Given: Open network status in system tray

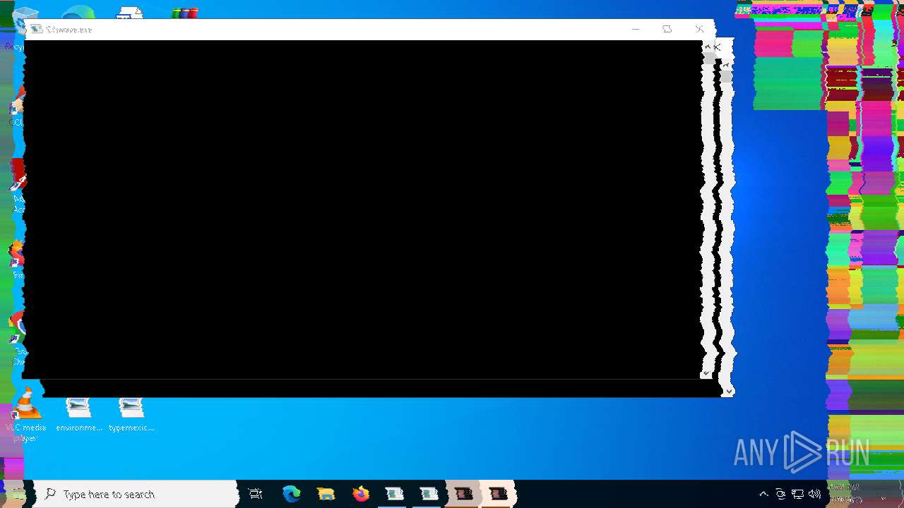Looking at the screenshot, I should coord(797,494).
